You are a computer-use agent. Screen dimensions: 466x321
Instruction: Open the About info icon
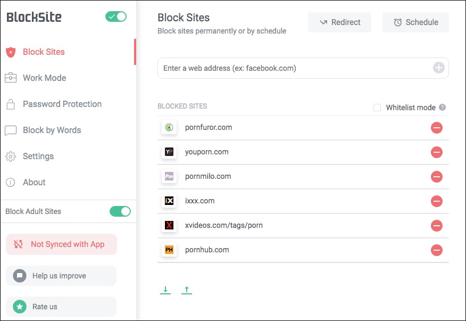(x=11, y=182)
